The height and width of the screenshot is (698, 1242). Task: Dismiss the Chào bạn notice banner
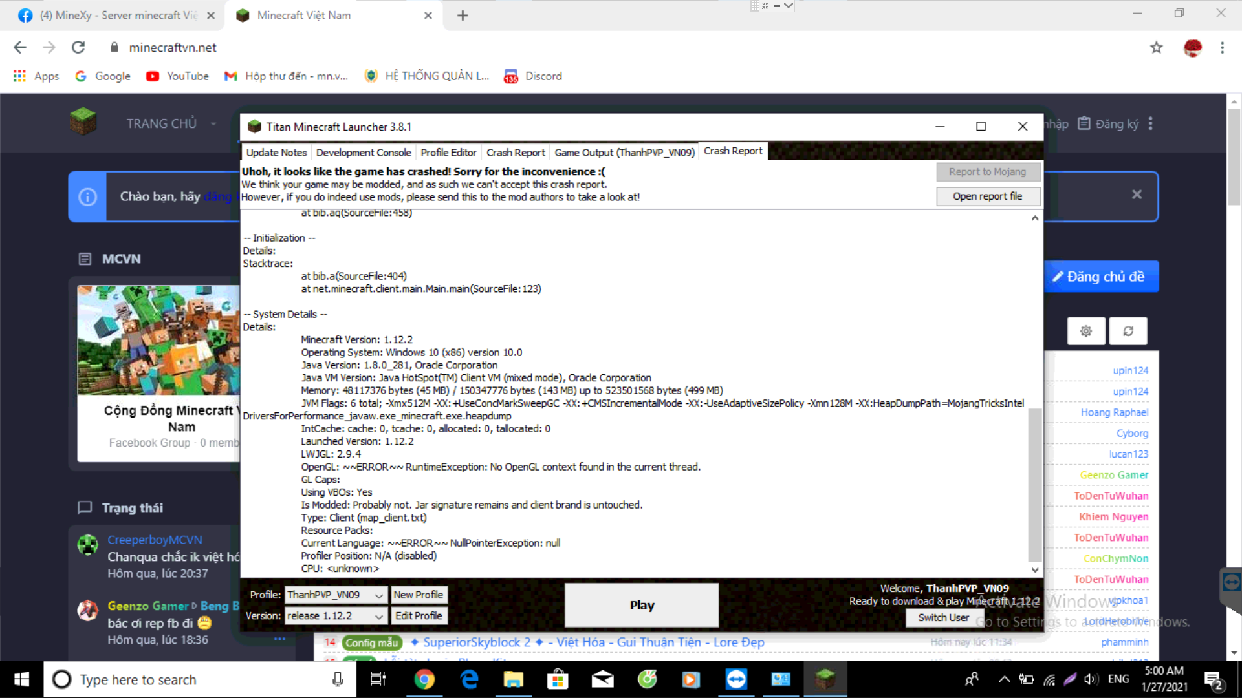pos(1137,195)
